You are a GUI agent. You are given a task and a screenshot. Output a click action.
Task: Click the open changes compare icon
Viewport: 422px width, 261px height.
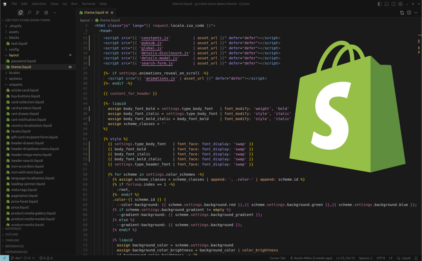(x=402, y=13)
